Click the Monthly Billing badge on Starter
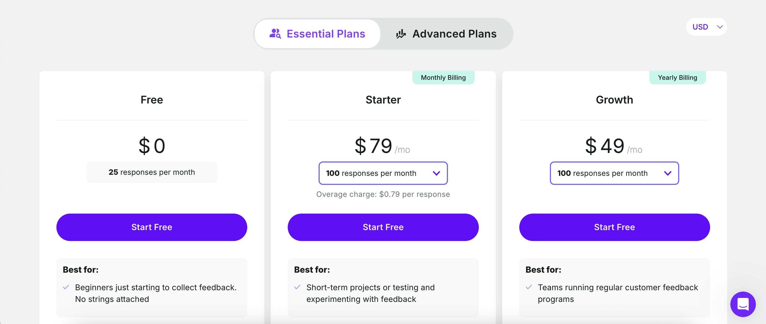This screenshot has width=766, height=324. coord(443,77)
